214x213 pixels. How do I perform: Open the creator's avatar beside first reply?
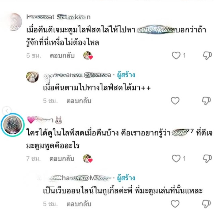(32, 77)
